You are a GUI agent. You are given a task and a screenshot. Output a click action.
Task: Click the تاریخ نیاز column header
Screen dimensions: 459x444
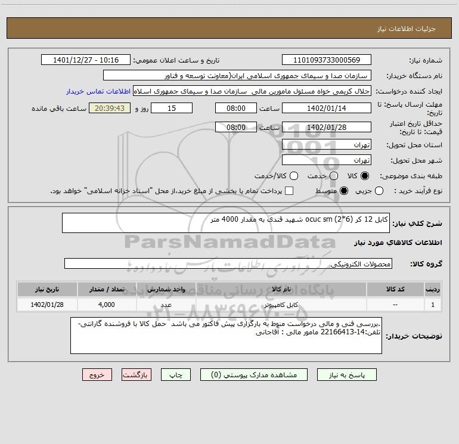click(x=47, y=289)
